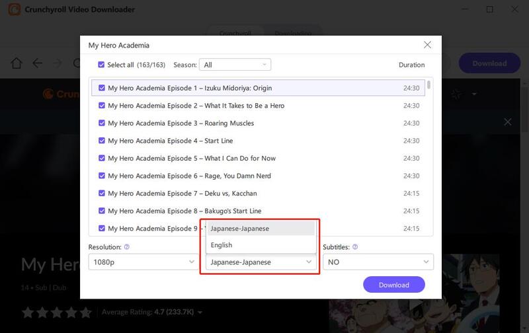Click the Average Rating 4.7 text
Viewport: 529px width, 333px height.
(147, 312)
